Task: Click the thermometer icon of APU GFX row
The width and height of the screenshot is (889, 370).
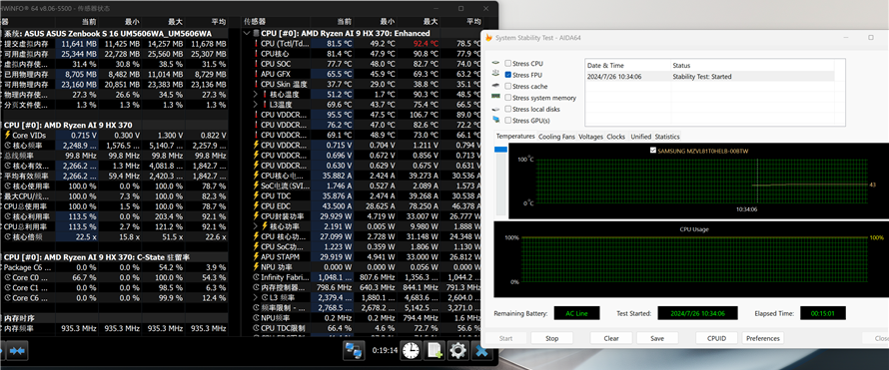Action: click(x=257, y=74)
